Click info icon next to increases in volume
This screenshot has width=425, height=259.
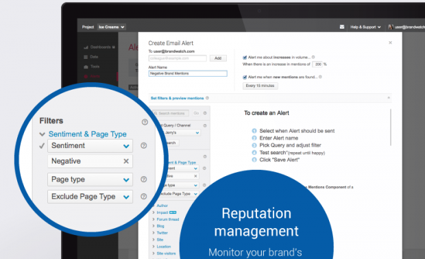pos(313,57)
